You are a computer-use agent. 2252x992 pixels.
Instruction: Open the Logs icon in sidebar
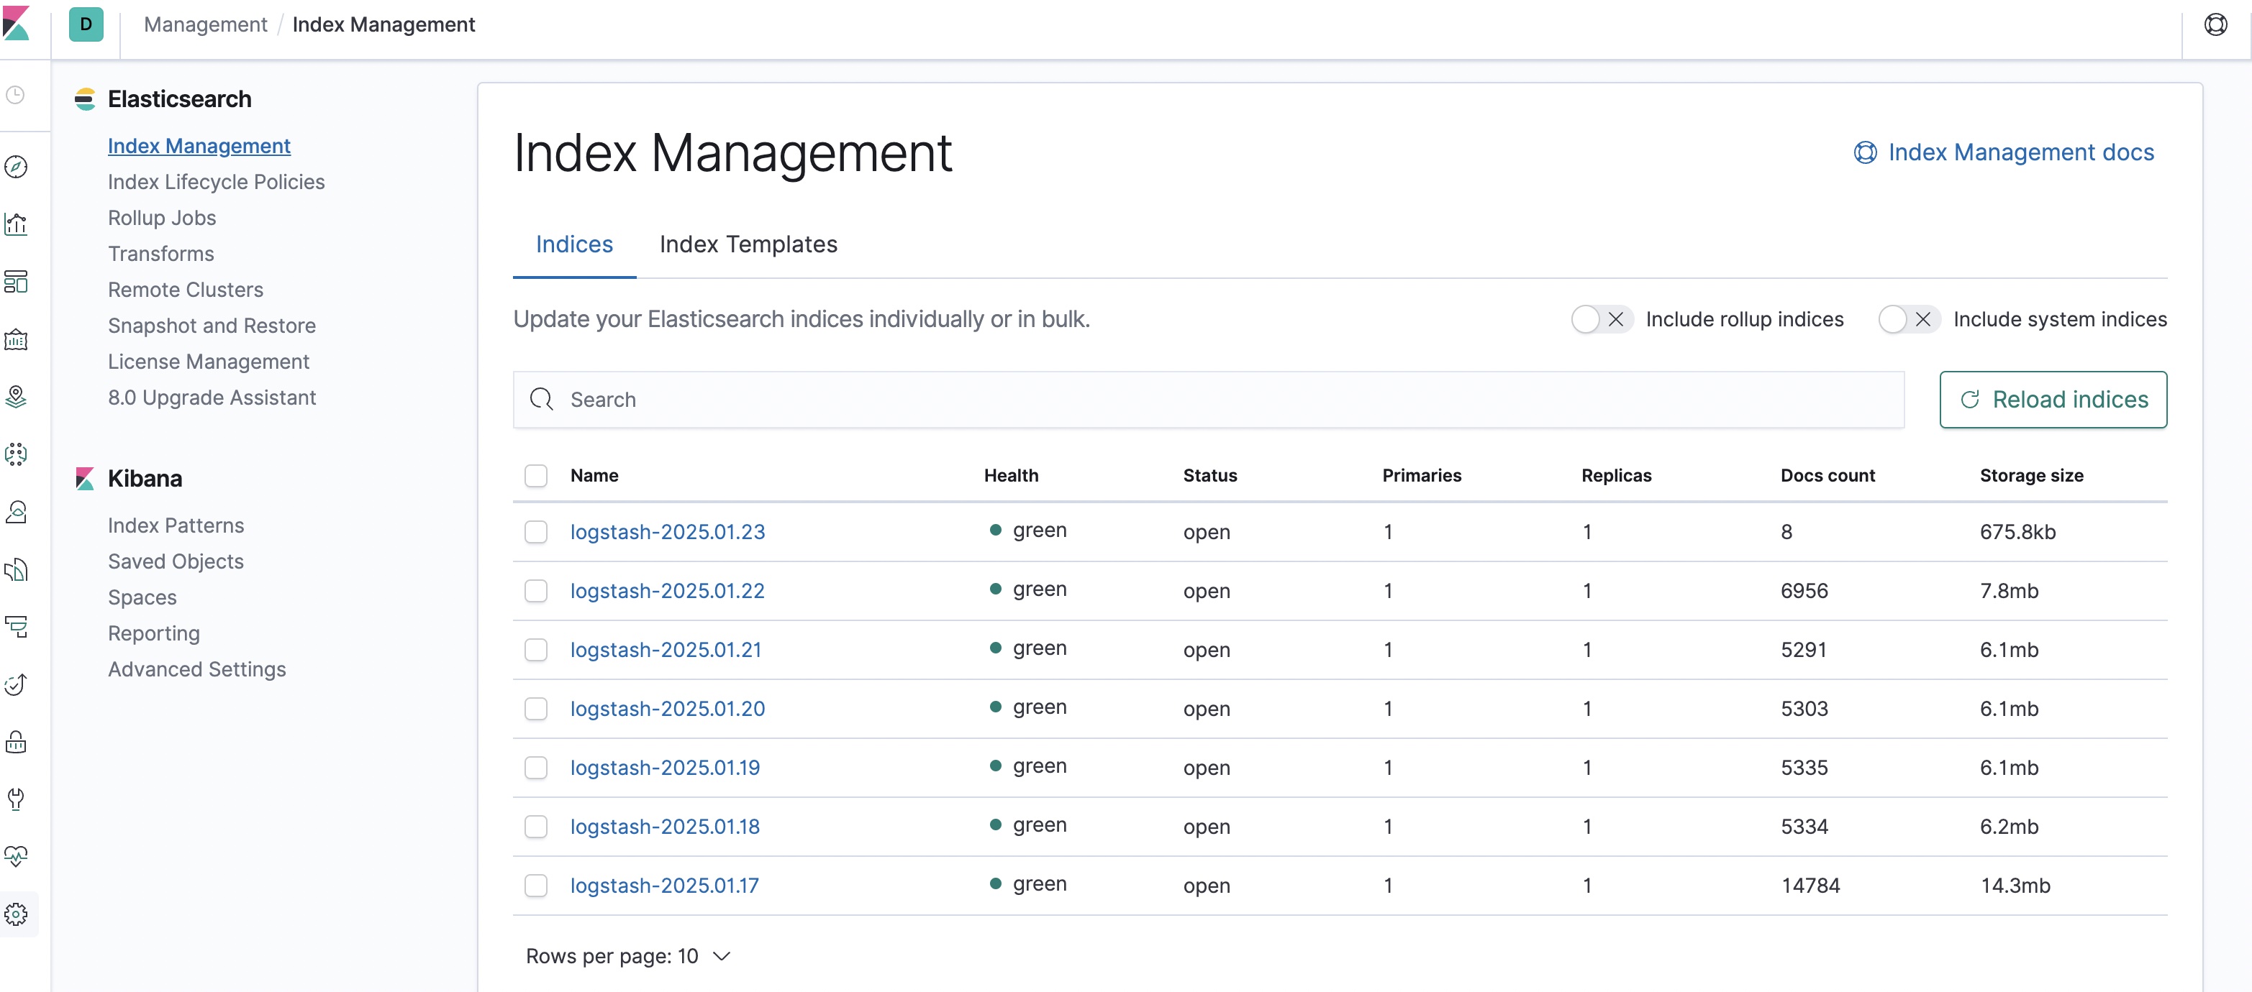click(16, 569)
